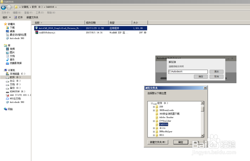
Task: Open 最近访问的位置 in the sidebar
Action: [18, 35]
